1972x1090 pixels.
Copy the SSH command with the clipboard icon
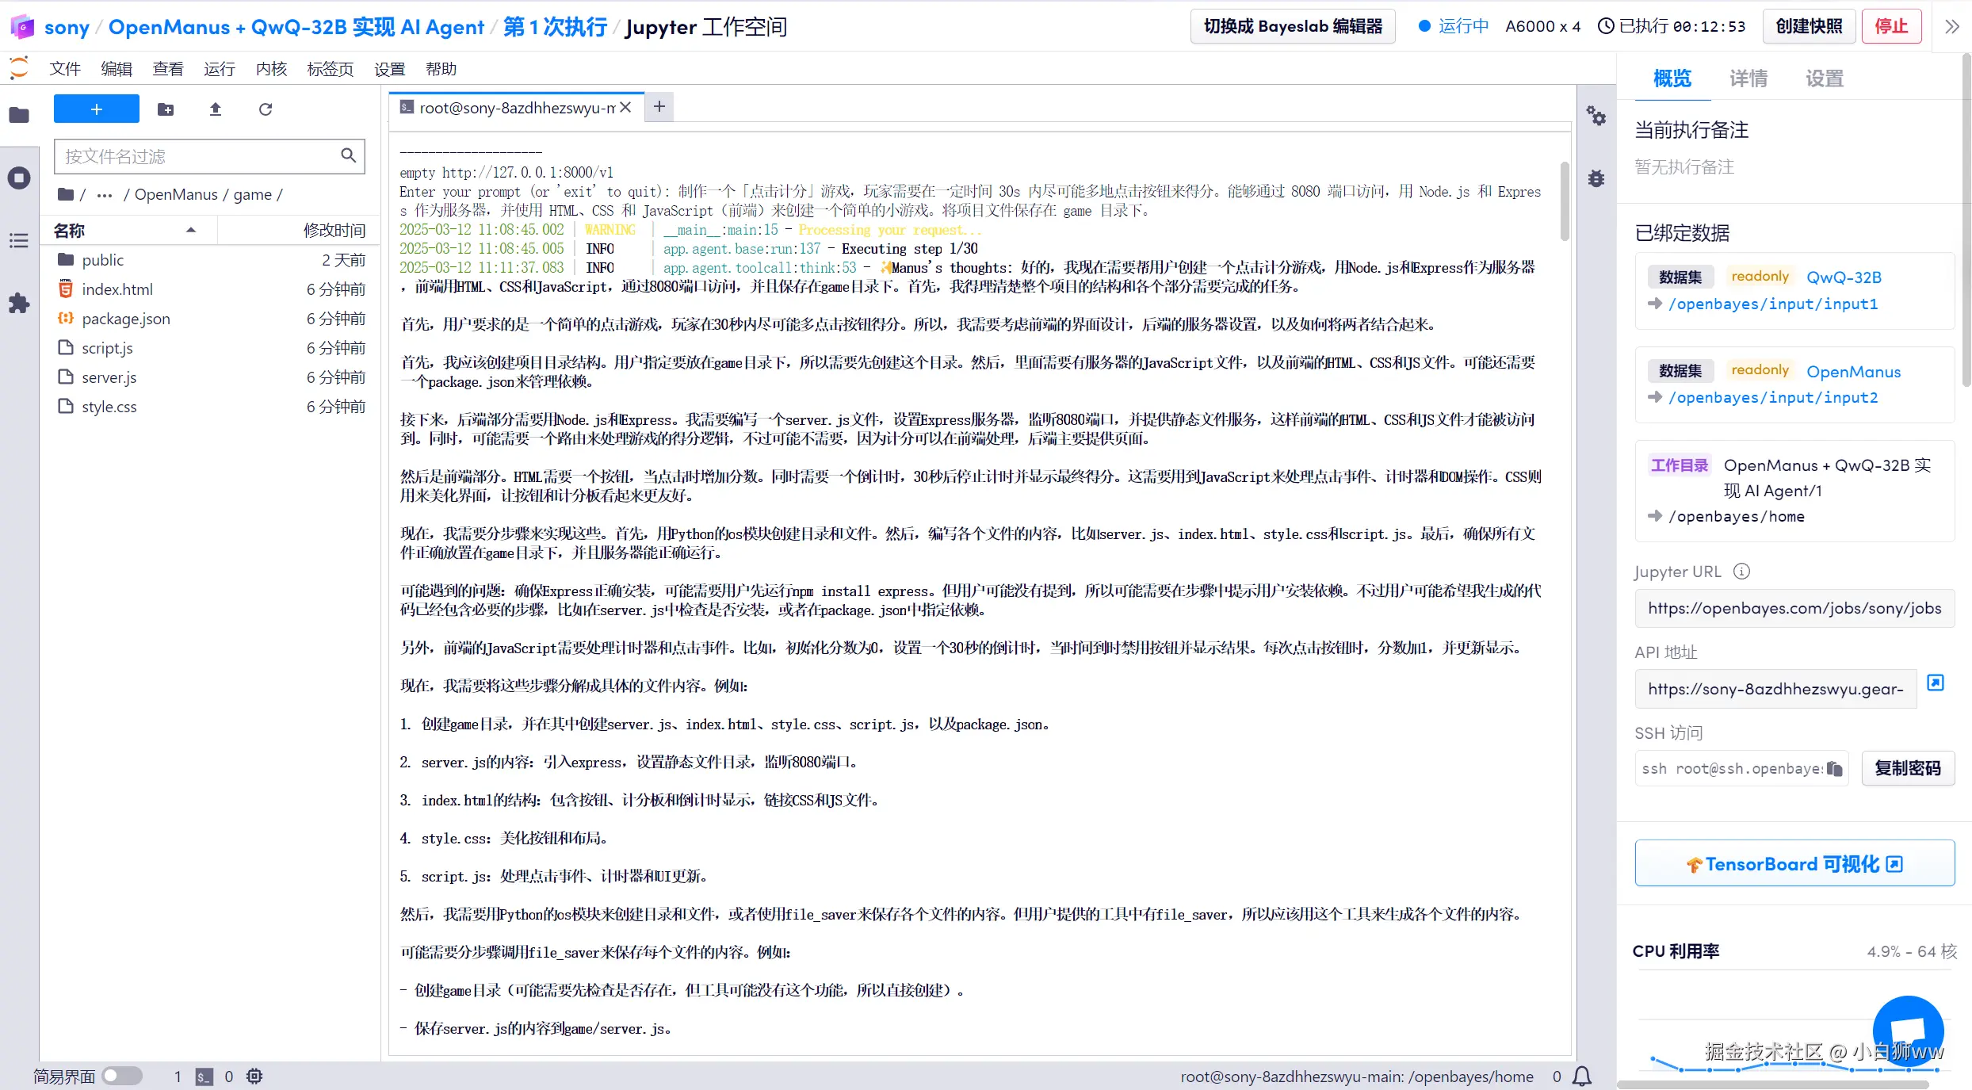(x=1834, y=768)
